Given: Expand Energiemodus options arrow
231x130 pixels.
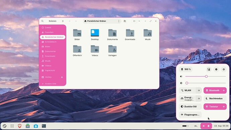Looking at the screenshot, I should (199, 99).
